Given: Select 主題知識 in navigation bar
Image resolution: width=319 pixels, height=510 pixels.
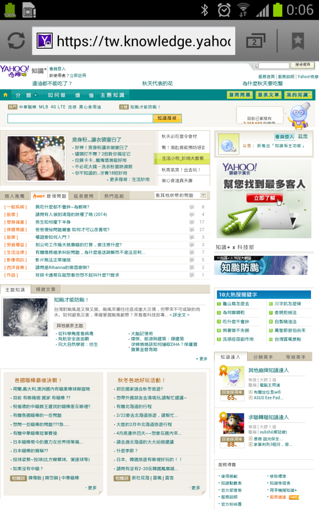Looking at the screenshot, I should 112,95.
